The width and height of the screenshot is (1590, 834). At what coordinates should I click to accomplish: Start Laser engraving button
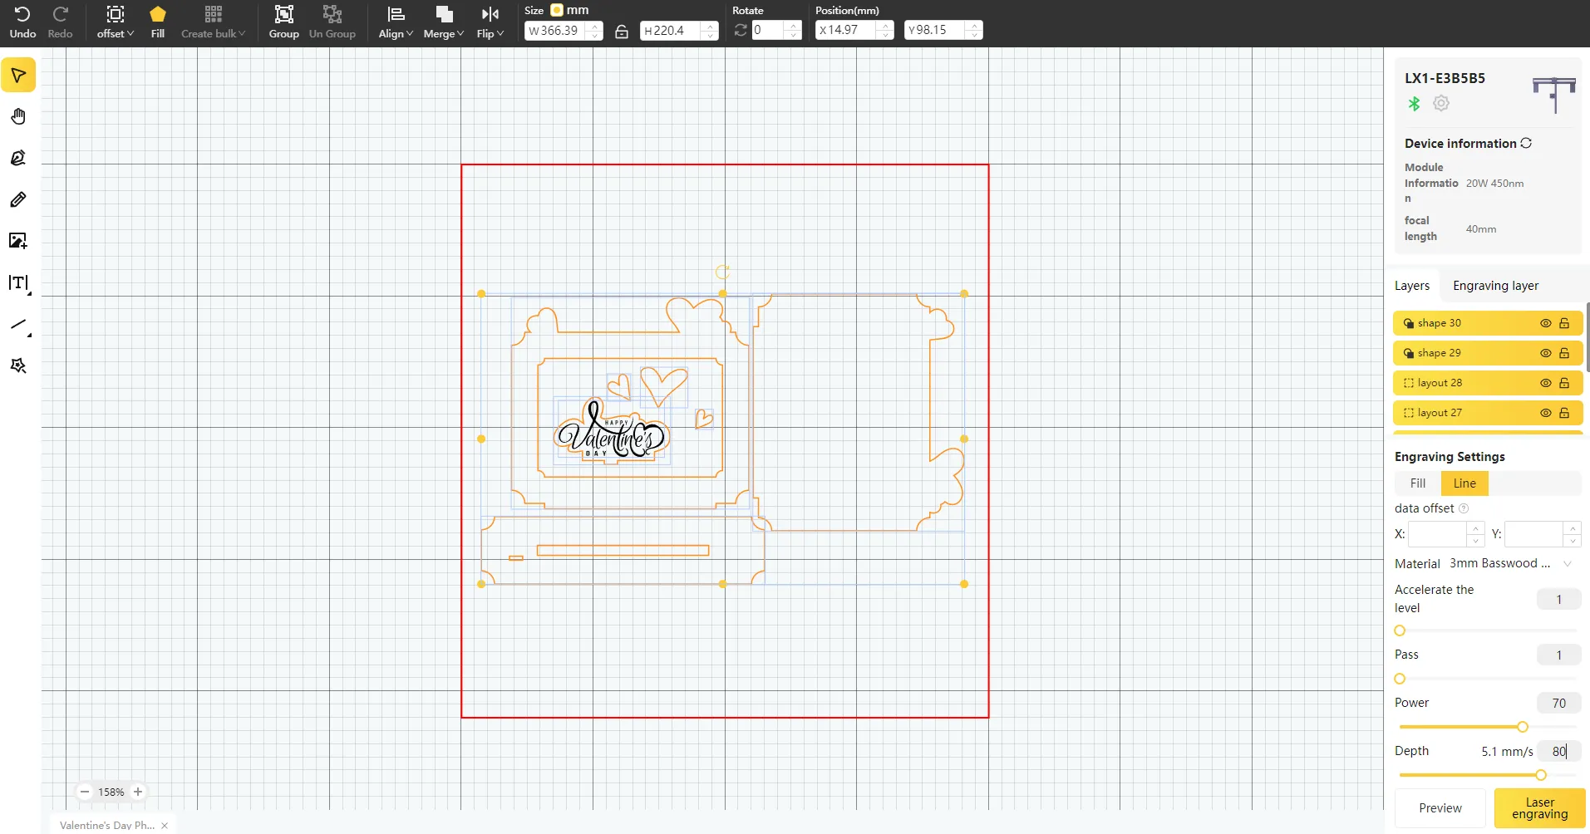tap(1539, 808)
